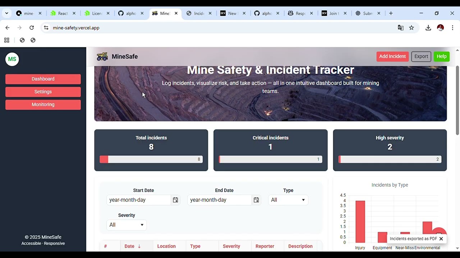Open the Chrome profile avatar
460x258 pixels.
(x=441, y=28)
